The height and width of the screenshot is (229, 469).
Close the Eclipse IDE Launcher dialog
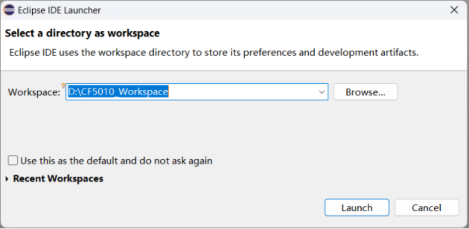(454, 10)
